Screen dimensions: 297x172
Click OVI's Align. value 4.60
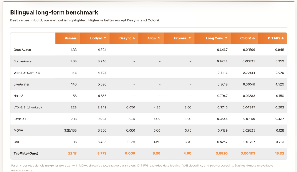point(157,142)
